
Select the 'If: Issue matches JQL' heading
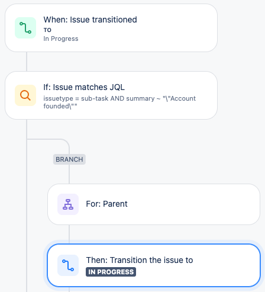coord(84,87)
